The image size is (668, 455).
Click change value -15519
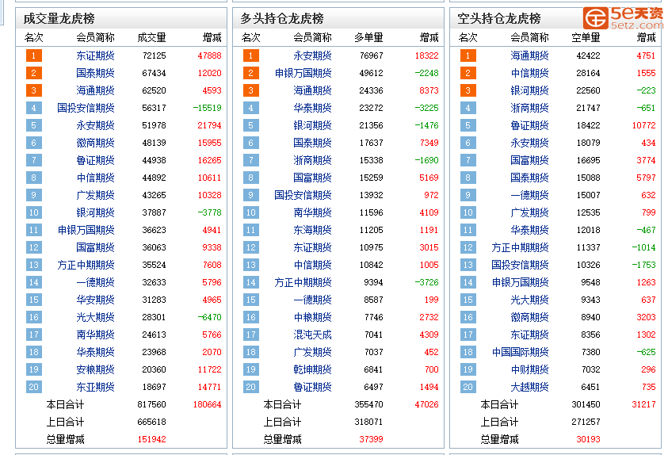[x=208, y=109]
